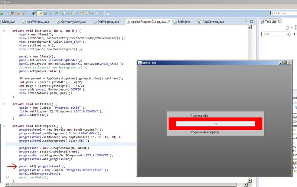Open the New Task dropdown arrow
This screenshot has width=297, height=187.
pyautogui.click(x=292, y=28)
